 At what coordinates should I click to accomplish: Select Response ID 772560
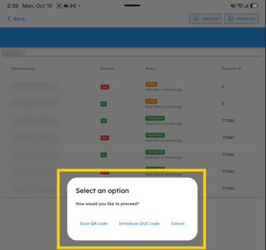228,120
